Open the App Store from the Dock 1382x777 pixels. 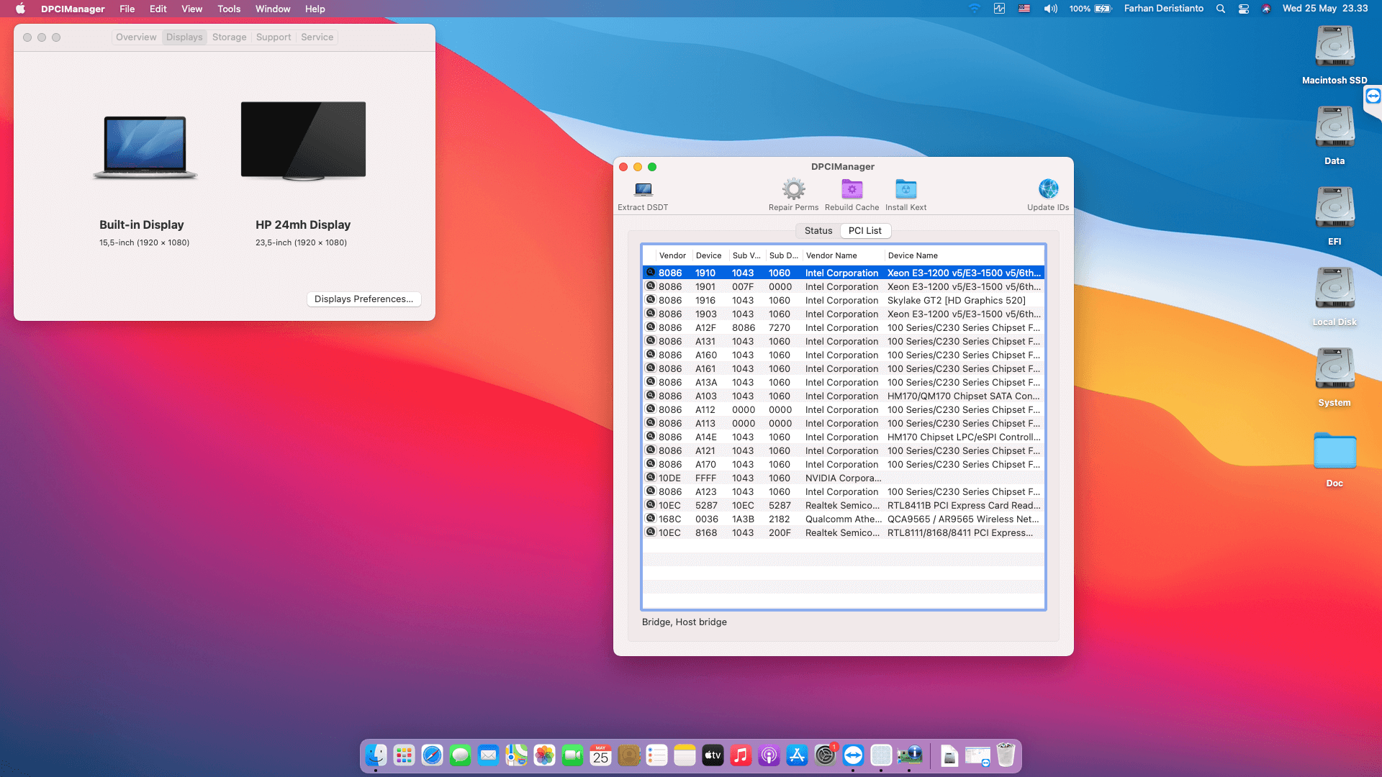coord(797,755)
